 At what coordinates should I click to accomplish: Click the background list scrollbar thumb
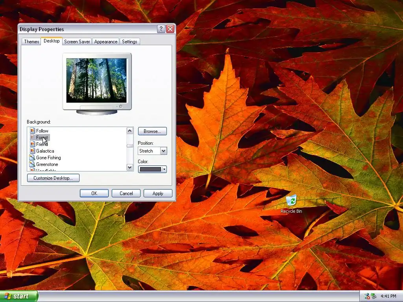coord(130,146)
